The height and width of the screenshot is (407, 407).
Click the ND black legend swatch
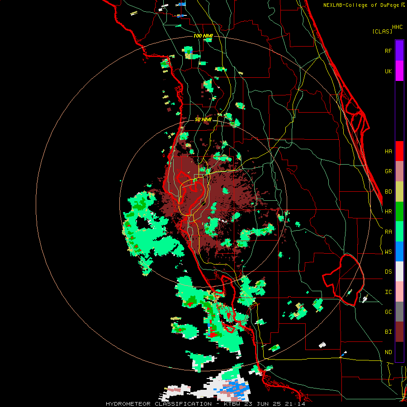399,352
